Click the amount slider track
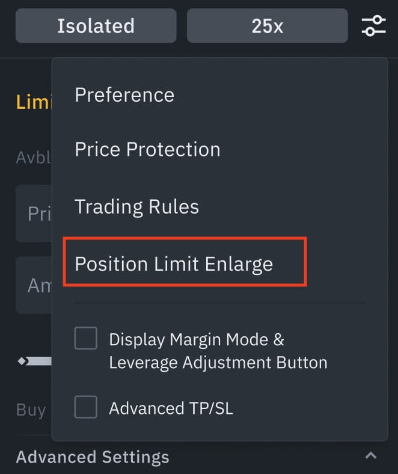The width and height of the screenshot is (398, 474). [38, 361]
